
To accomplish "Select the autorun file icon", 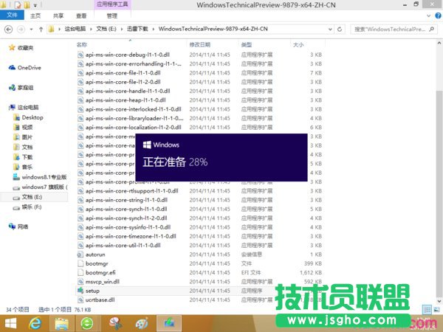I will point(80,255).
